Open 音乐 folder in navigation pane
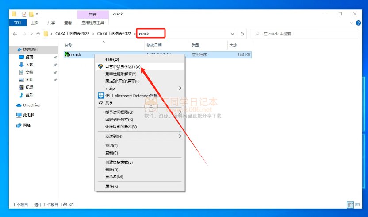 [29, 95]
